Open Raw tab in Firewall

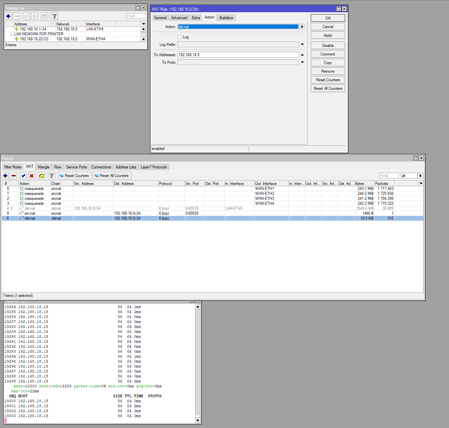58,167
